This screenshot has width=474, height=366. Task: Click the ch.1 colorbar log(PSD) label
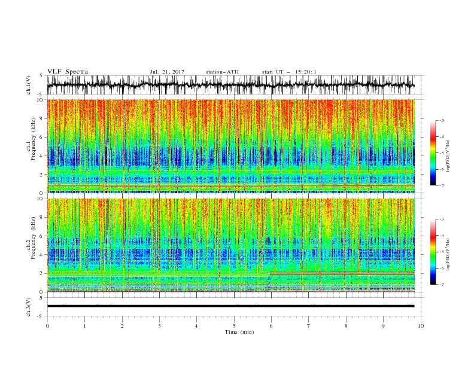(448, 156)
